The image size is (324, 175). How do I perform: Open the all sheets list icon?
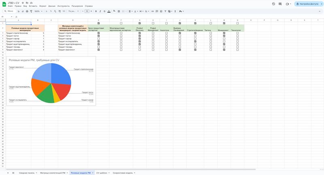click(13, 173)
